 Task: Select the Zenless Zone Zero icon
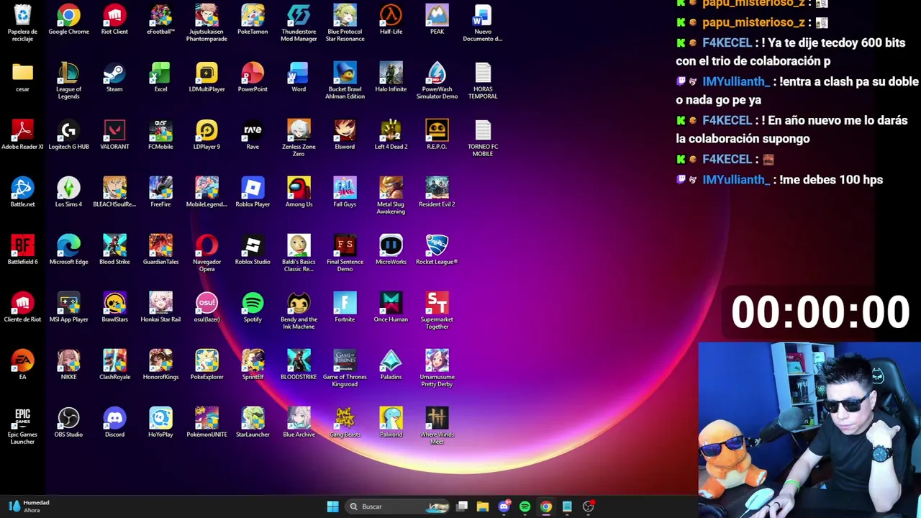[299, 138]
